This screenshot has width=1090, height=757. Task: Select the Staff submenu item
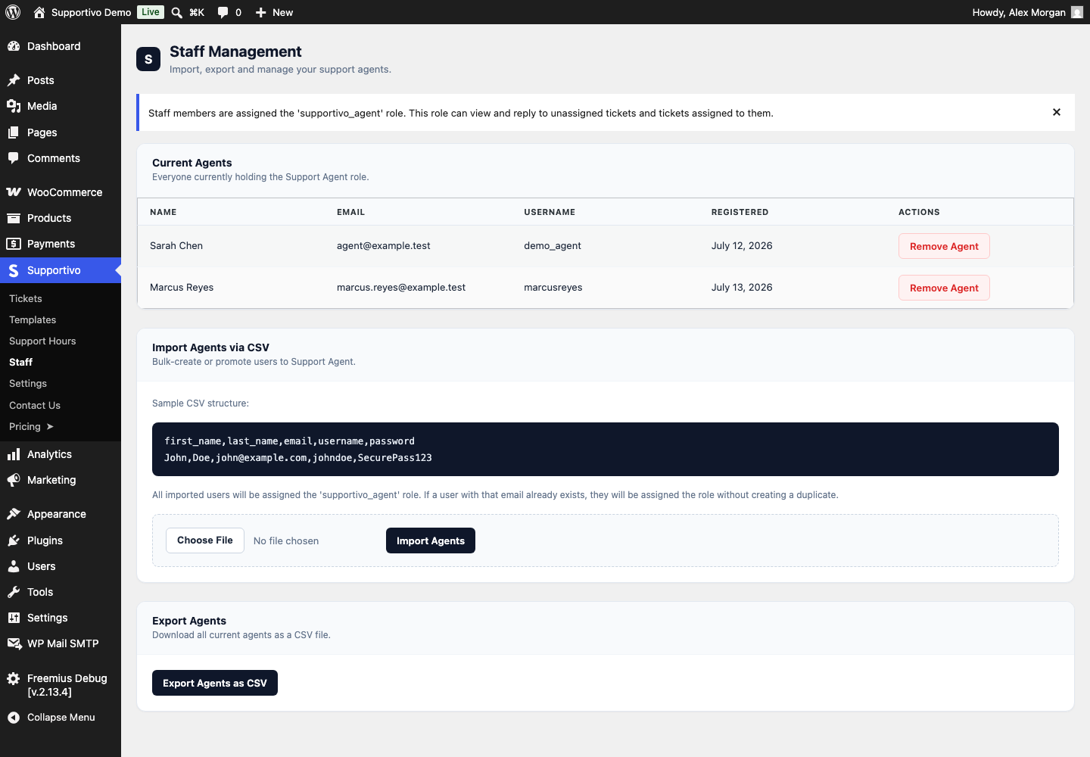tap(21, 363)
